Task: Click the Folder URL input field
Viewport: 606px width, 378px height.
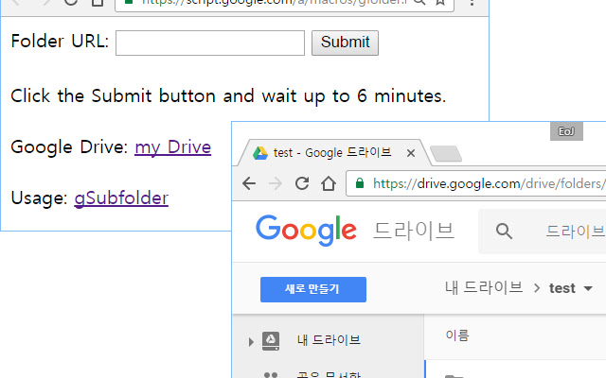Action: coord(210,43)
